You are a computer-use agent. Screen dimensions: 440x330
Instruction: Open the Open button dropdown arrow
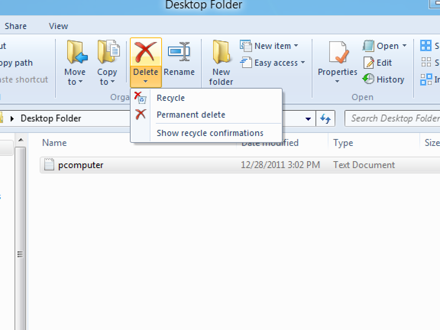click(404, 45)
